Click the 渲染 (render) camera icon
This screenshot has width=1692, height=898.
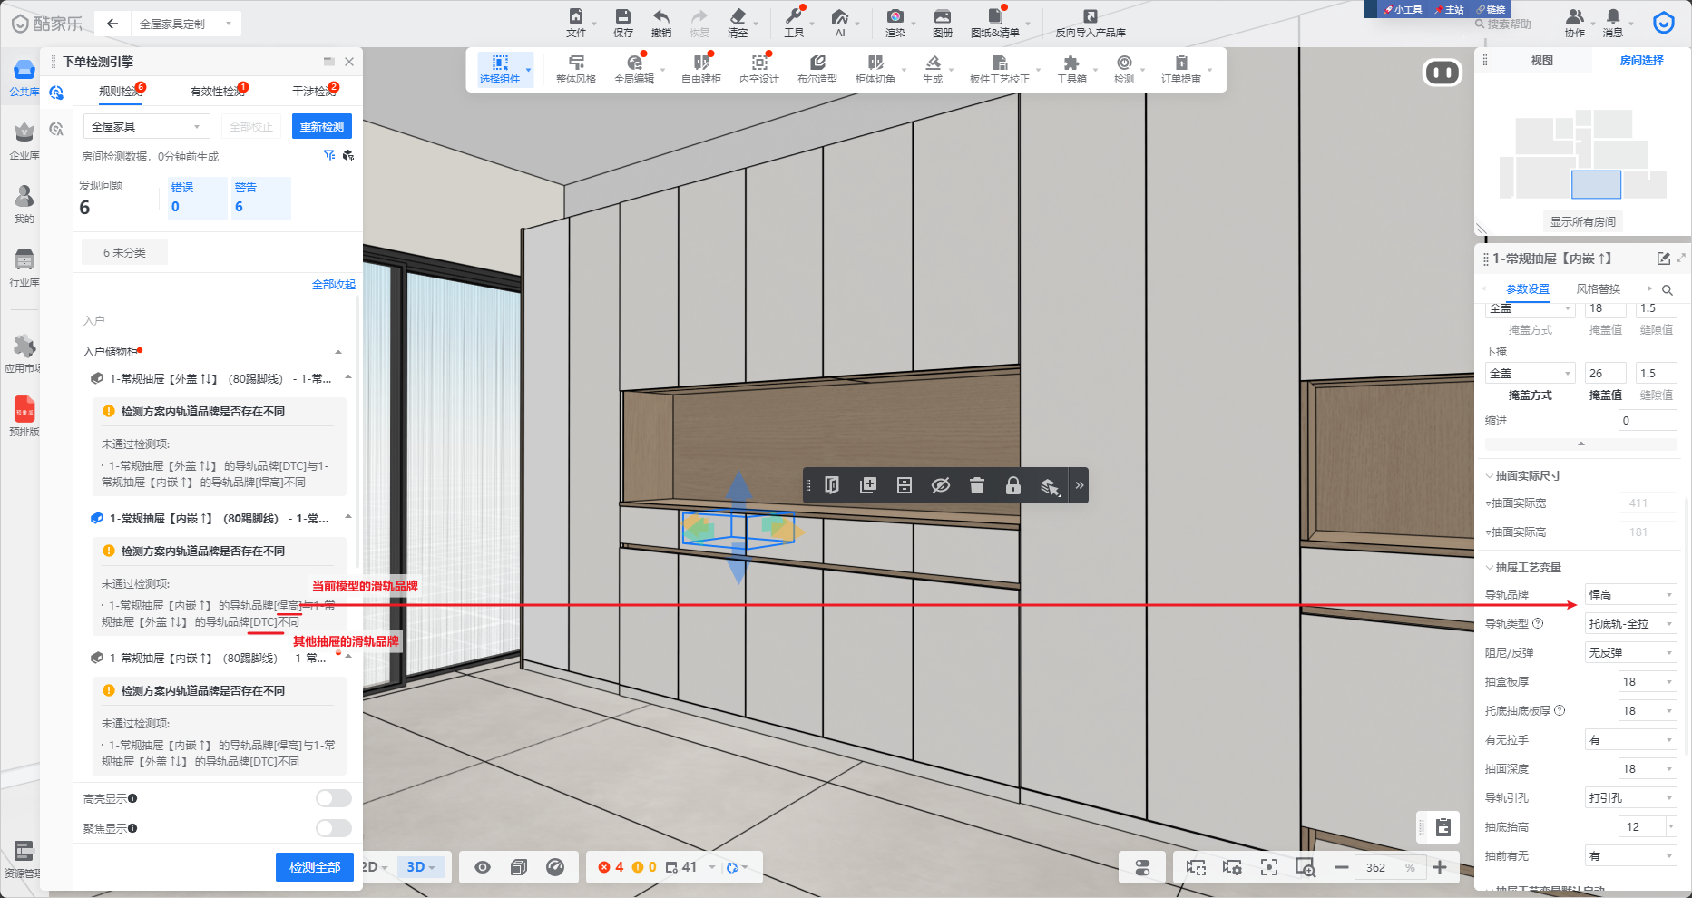[x=895, y=17]
